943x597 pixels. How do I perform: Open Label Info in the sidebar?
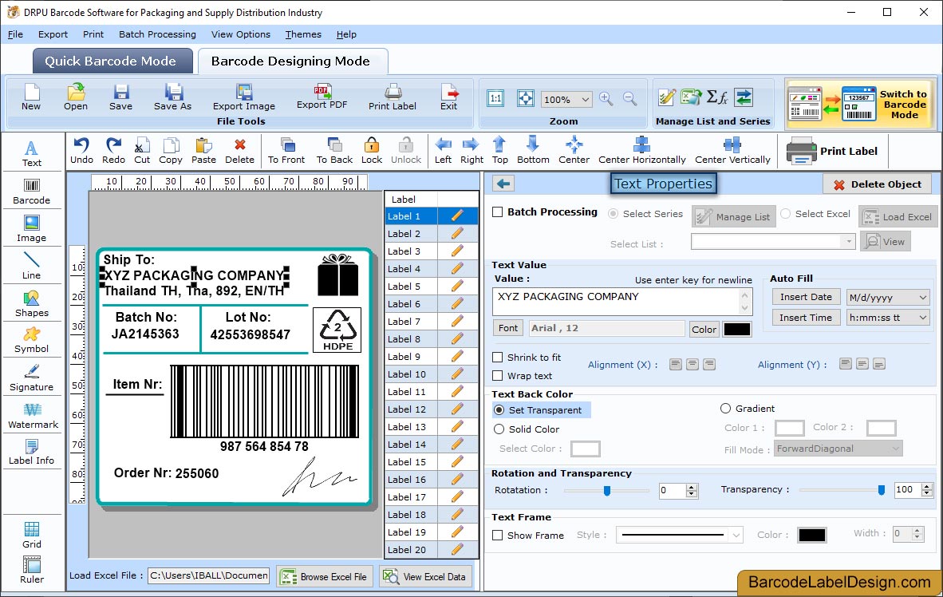[31, 452]
